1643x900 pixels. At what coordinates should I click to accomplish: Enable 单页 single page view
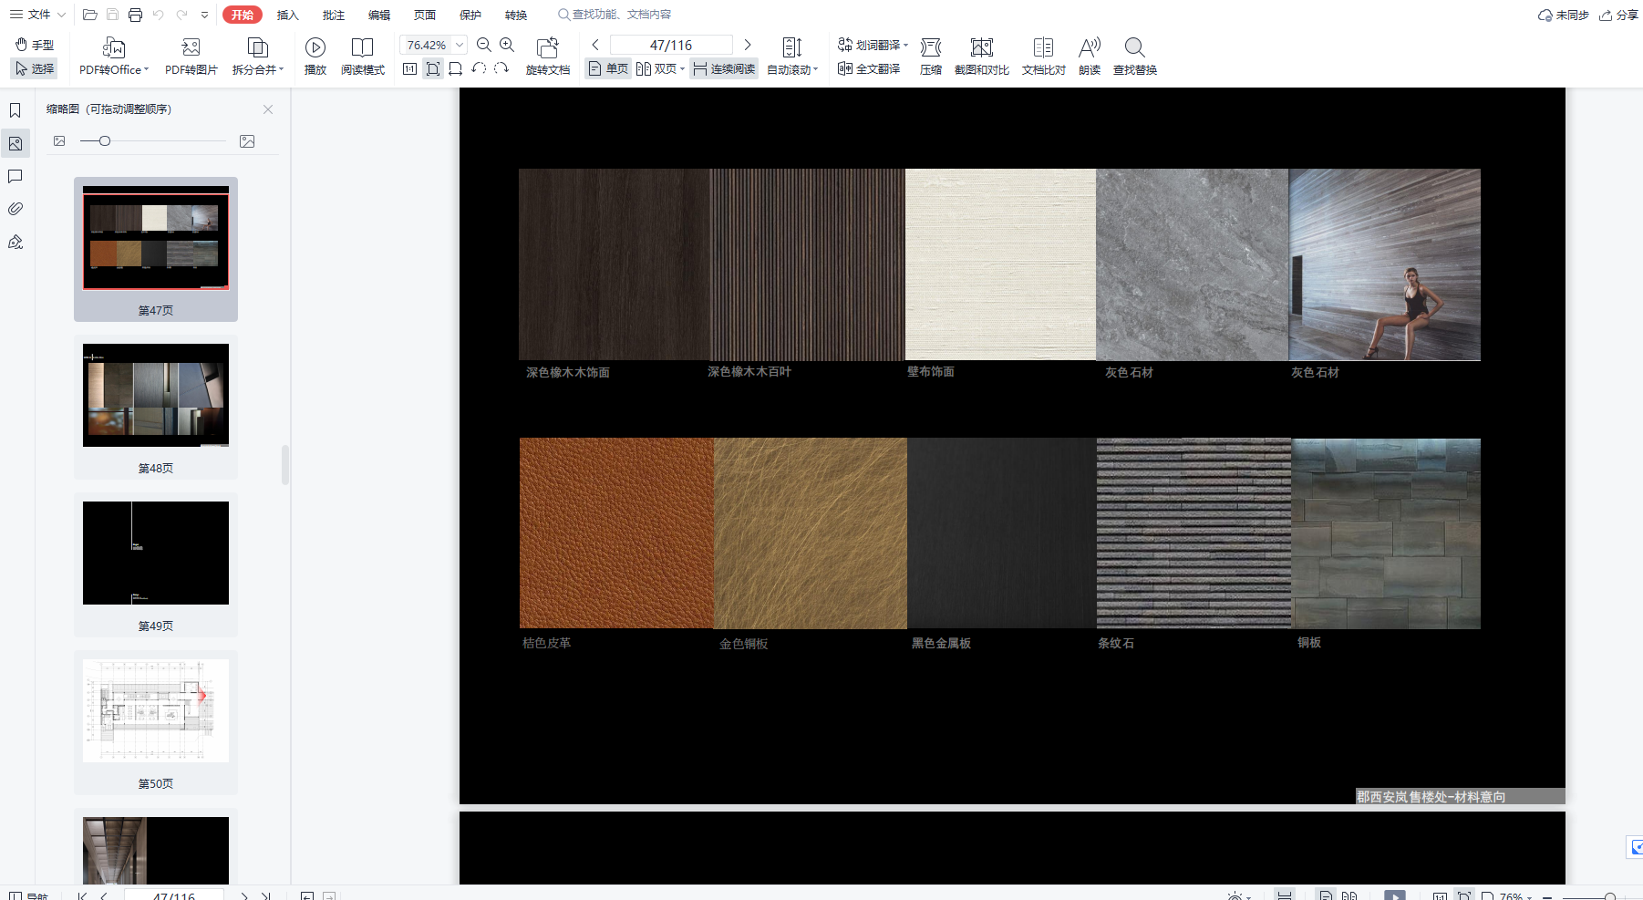coord(608,69)
